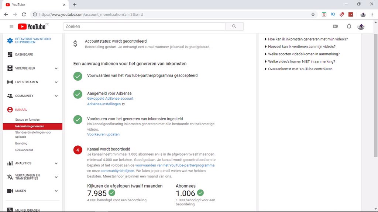Open Branding submenu item
This screenshot has width=378, height=212.
(x=21, y=143)
